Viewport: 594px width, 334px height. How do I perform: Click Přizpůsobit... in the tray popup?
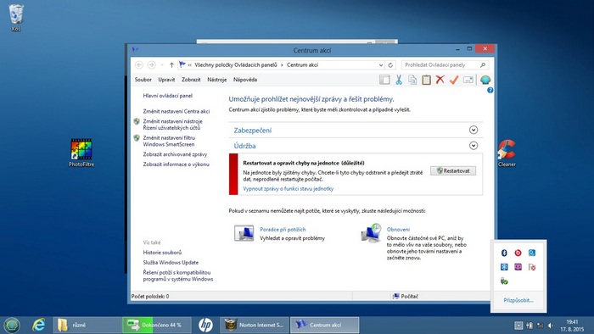(x=518, y=300)
